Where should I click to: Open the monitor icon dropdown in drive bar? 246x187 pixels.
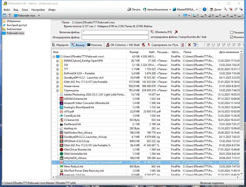pos(189,15)
